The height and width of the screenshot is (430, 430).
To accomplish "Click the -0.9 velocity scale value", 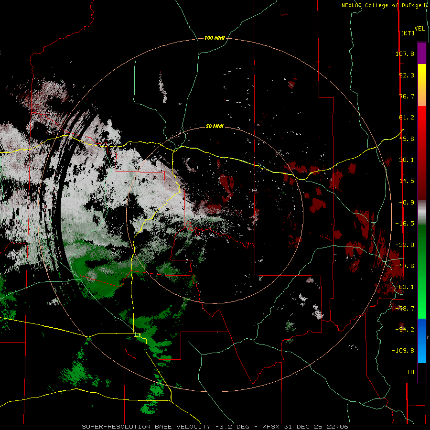I will point(407,203).
